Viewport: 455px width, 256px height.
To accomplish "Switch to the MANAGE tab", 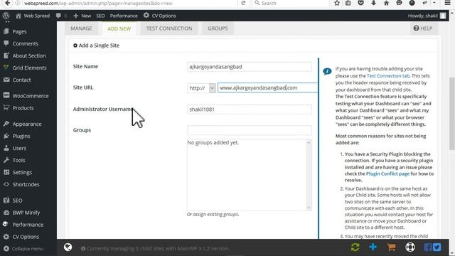I will 81,28.
